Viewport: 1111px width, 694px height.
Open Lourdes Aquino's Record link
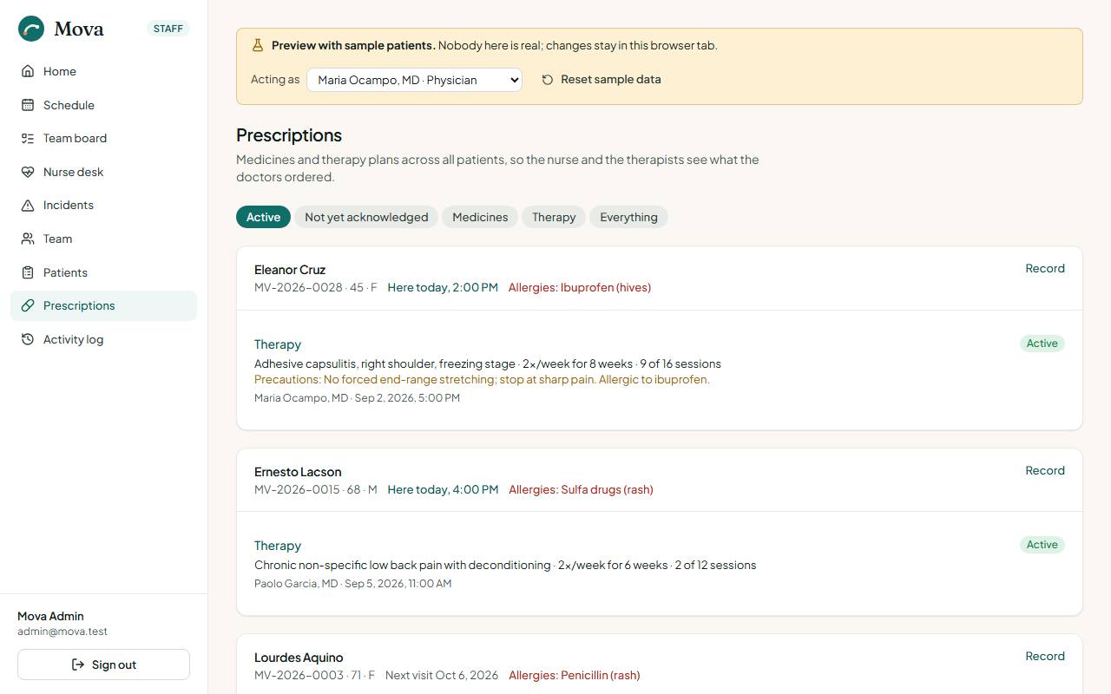click(1045, 656)
